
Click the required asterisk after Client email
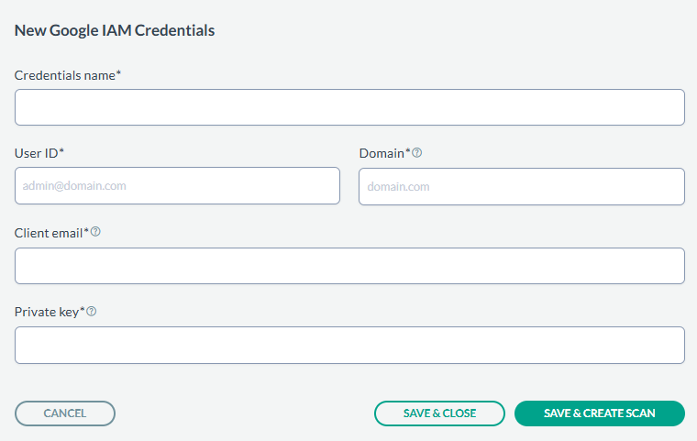tap(86, 231)
